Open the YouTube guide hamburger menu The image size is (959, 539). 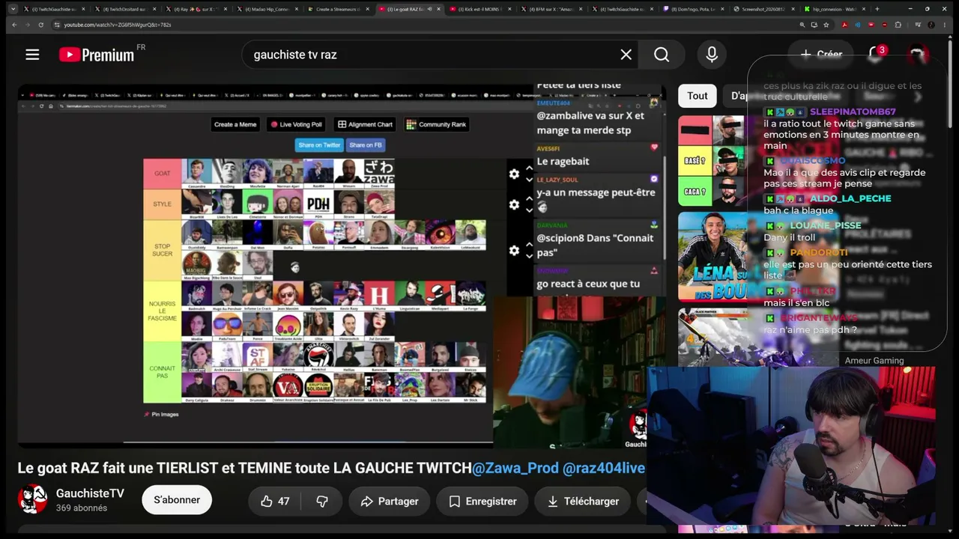[x=32, y=54]
